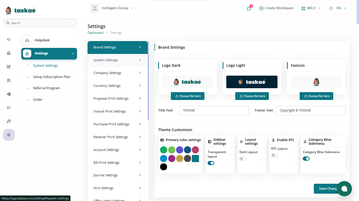Open Setup Subscription Plan in sidebar
359x201 pixels.
click(x=52, y=77)
